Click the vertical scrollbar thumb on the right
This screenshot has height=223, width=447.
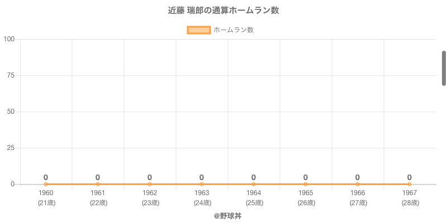[x=444, y=68]
